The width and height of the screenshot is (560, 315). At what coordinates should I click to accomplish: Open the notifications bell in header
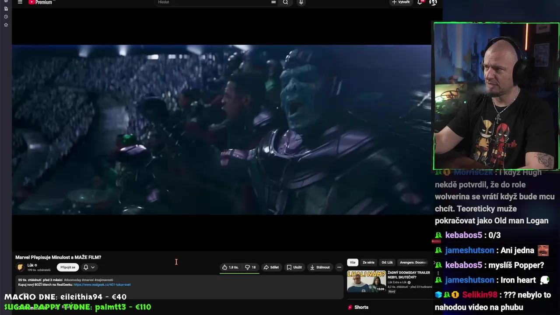pyautogui.click(x=420, y=2)
